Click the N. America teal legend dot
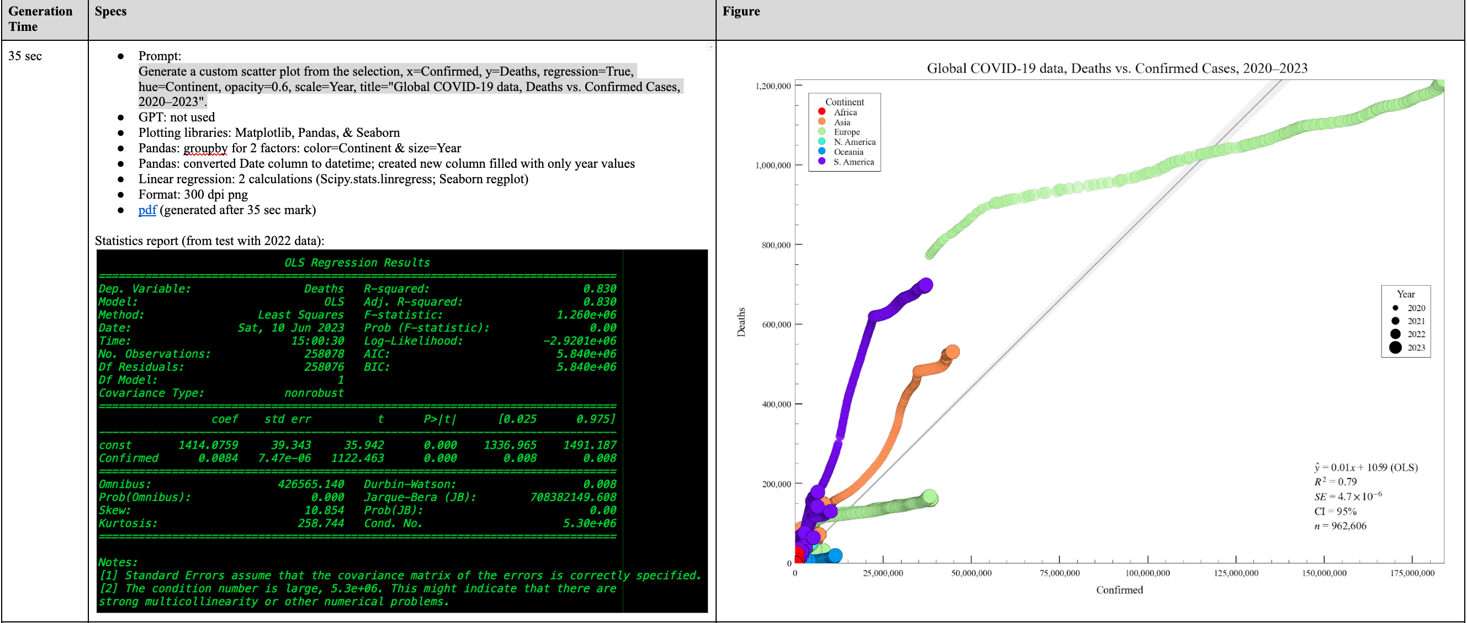Screen dimensions: 1467x623 [x=821, y=142]
